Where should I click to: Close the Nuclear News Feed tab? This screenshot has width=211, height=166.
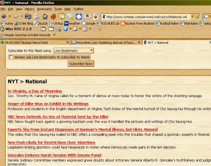tap(68, 43)
